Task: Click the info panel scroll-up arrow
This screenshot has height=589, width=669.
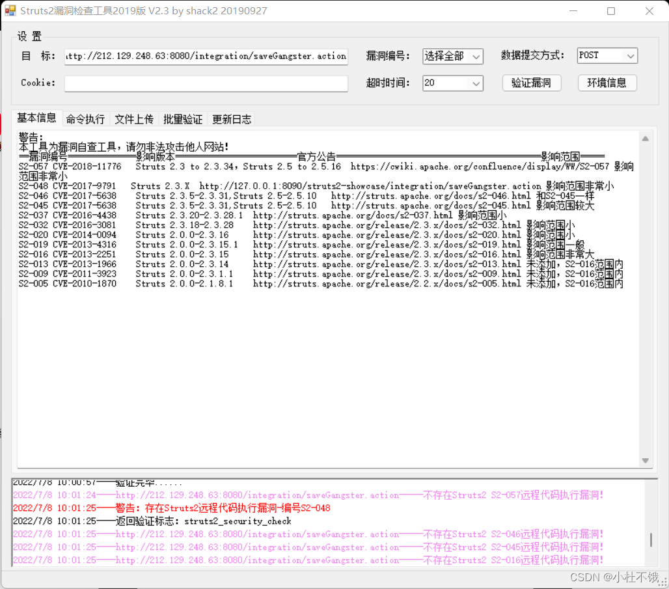Action: click(646, 139)
